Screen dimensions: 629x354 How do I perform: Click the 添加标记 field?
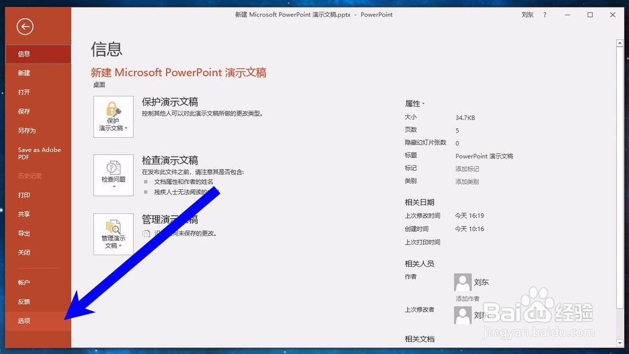coord(467,169)
